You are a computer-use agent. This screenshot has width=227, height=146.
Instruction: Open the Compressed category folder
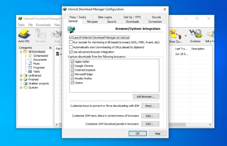[30, 56]
